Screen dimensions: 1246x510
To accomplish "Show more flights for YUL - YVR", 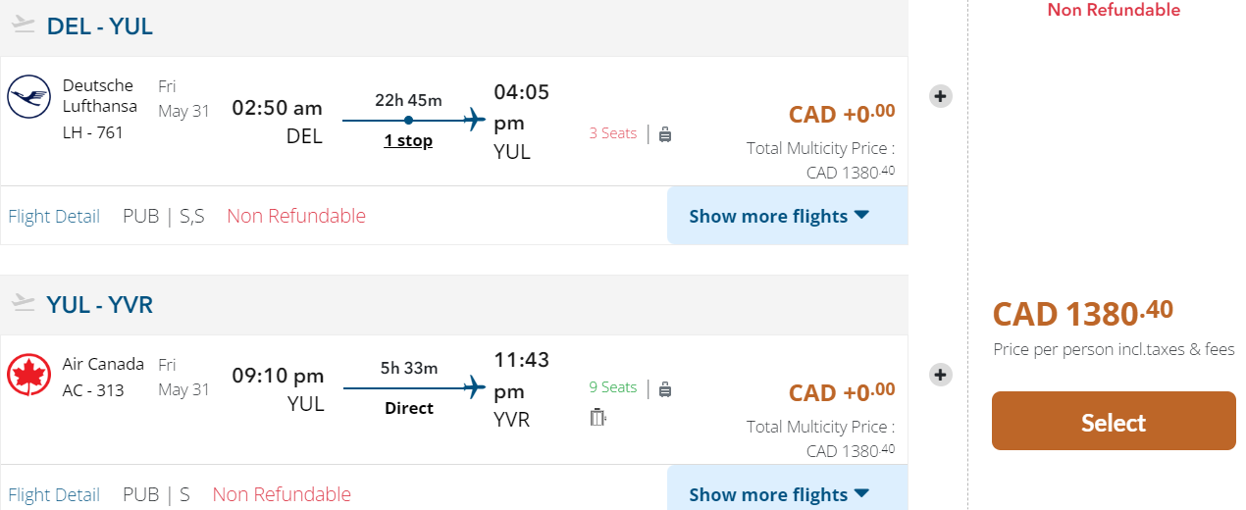I will click(779, 493).
